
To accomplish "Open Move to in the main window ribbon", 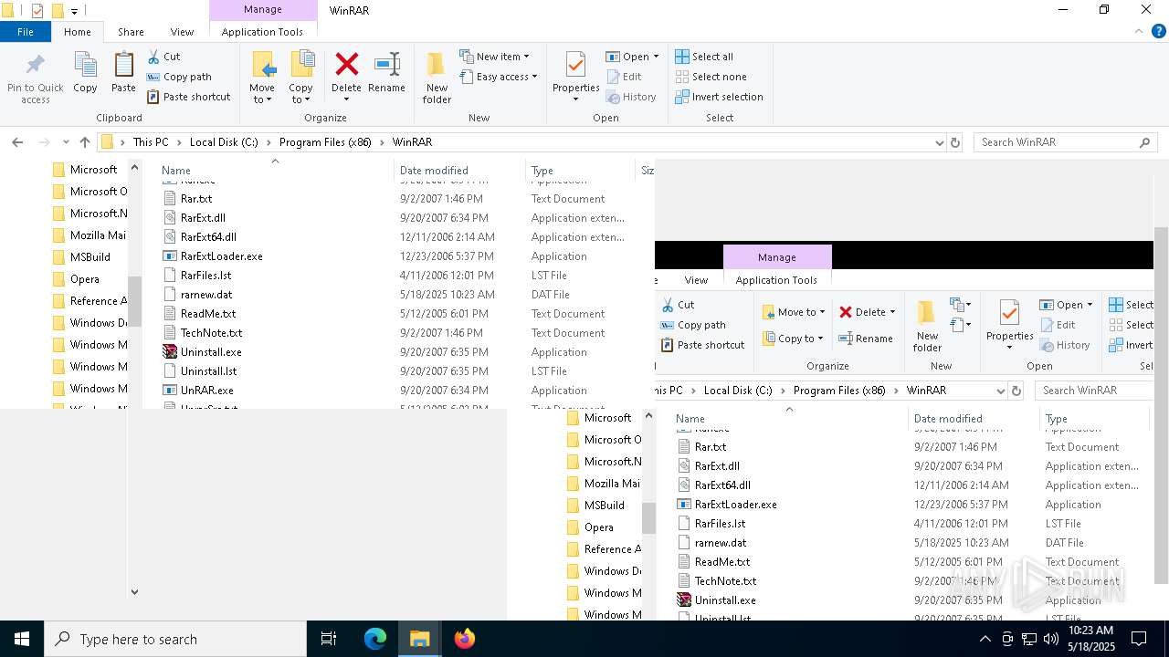I will tap(262, 78).
